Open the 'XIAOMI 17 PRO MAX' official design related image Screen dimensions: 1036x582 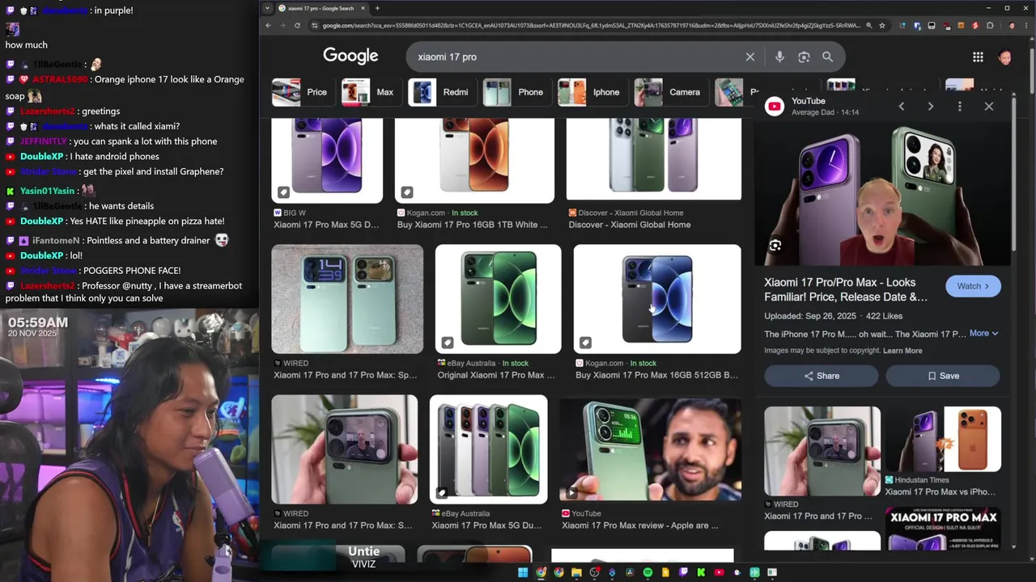944,529
